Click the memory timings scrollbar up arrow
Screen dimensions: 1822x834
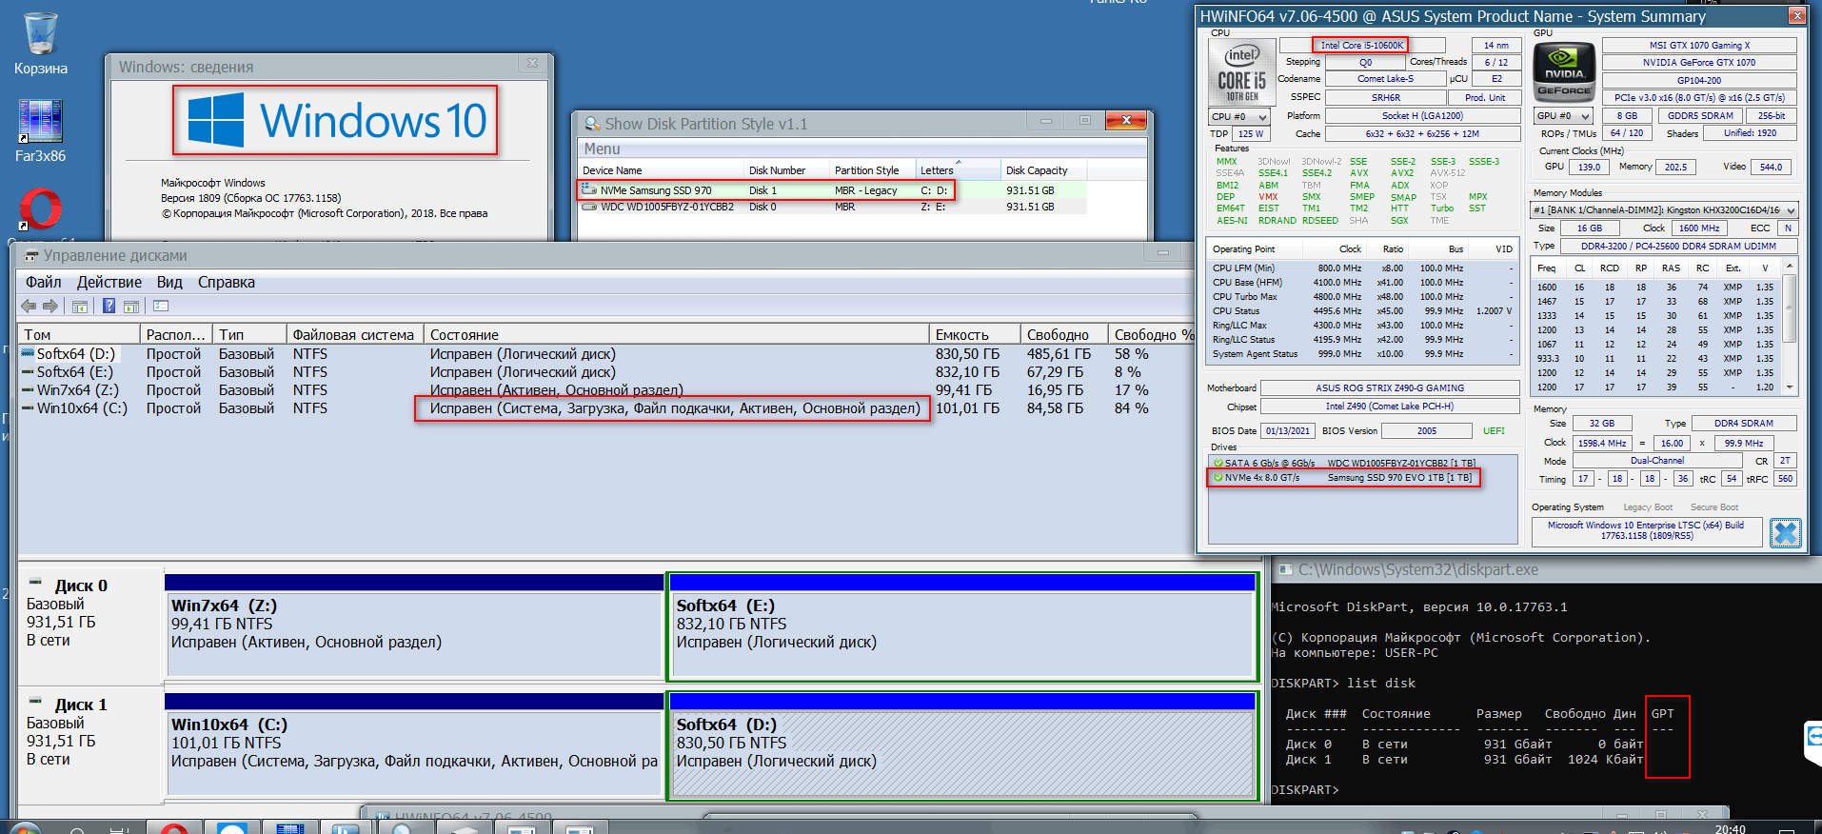click(1791, 266)
